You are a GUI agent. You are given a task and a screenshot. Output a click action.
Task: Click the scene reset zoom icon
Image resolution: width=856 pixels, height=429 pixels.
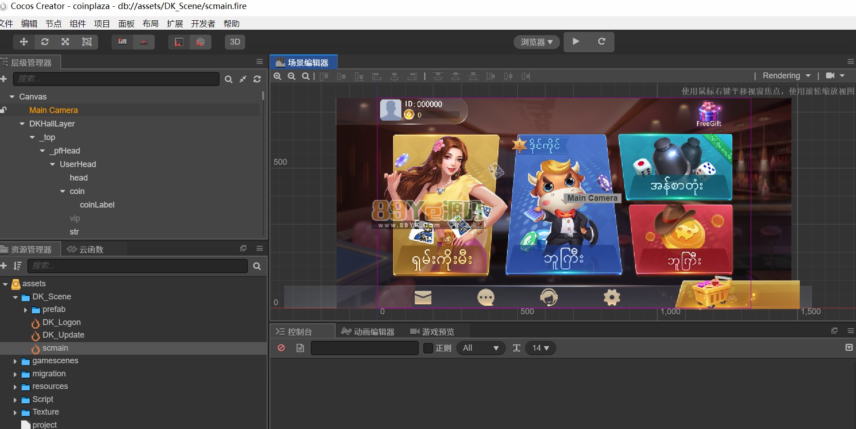(x=305, y=76)
